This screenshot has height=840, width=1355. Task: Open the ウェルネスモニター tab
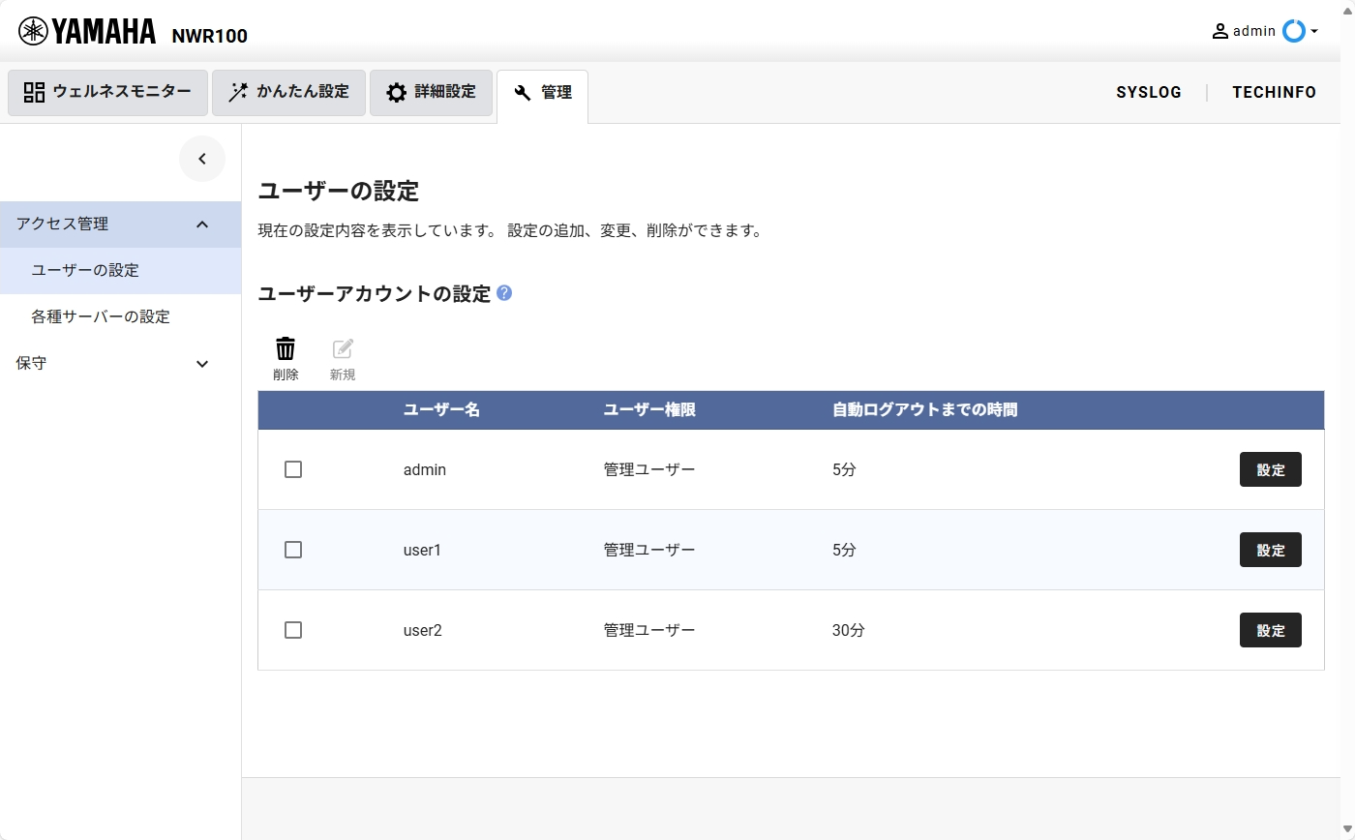click(106, 92)
